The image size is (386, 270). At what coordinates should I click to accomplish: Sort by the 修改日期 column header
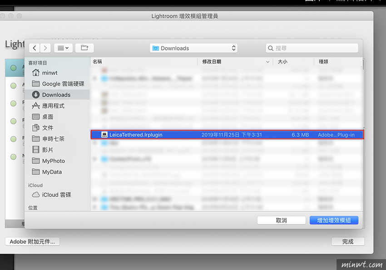pos(235,62)
